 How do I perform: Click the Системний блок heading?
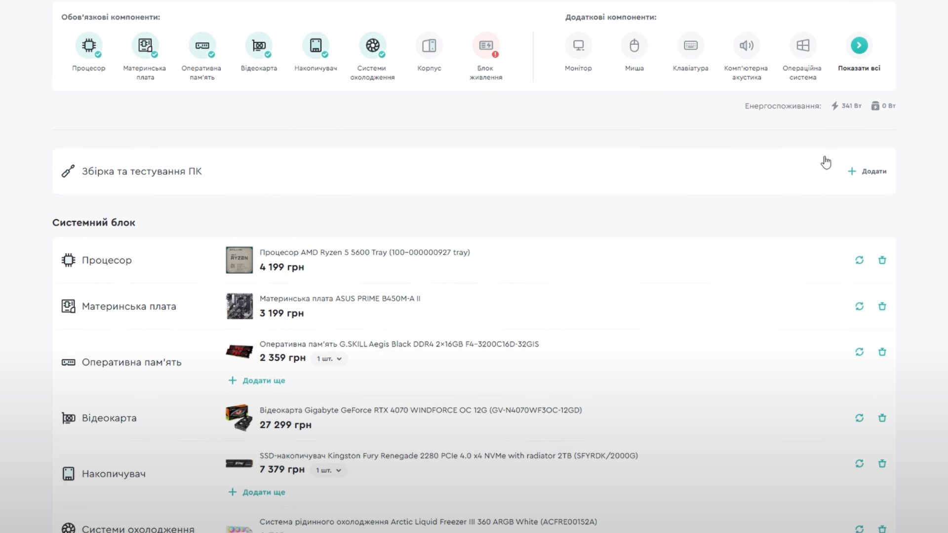coord(94,223)
